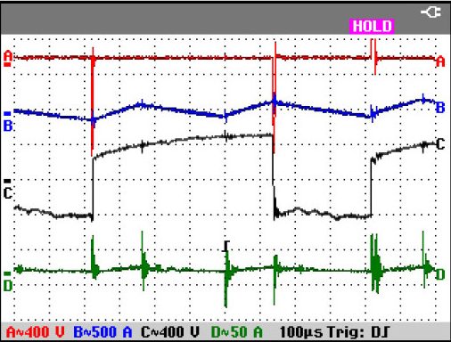Click the HOLD indicator badge

pyautogui.click(x=372, y=26)
